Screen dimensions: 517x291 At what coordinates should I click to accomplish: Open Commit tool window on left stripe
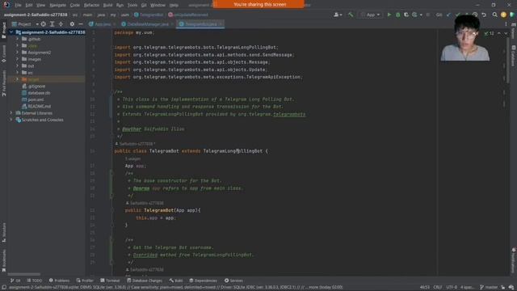point(3,54)
